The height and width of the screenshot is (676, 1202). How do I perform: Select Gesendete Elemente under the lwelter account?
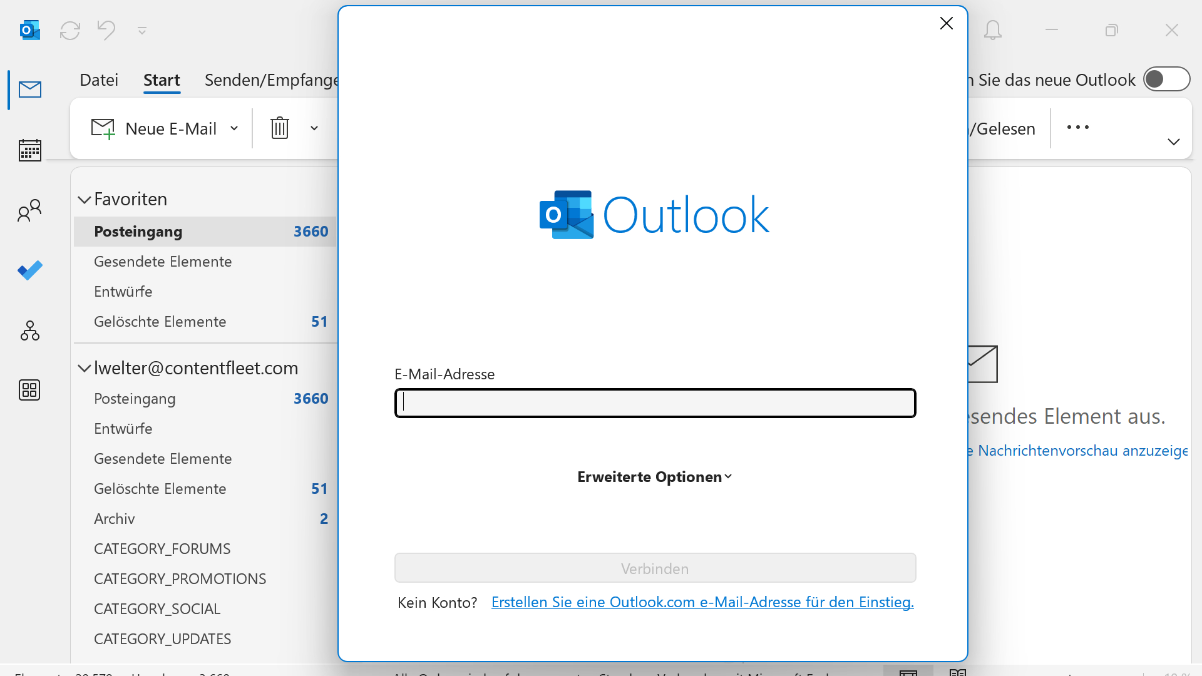click(205, 459)
